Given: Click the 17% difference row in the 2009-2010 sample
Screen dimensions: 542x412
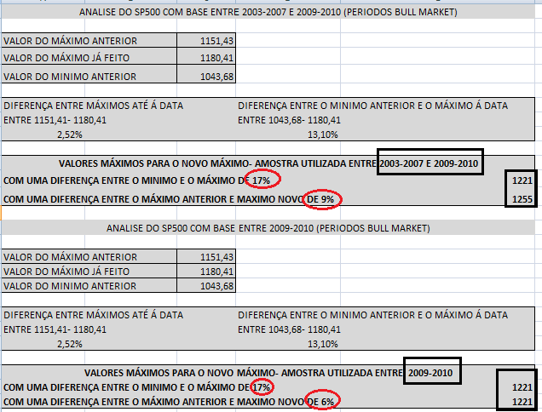Looking at the screenshot, I should (x=136, y=387).
